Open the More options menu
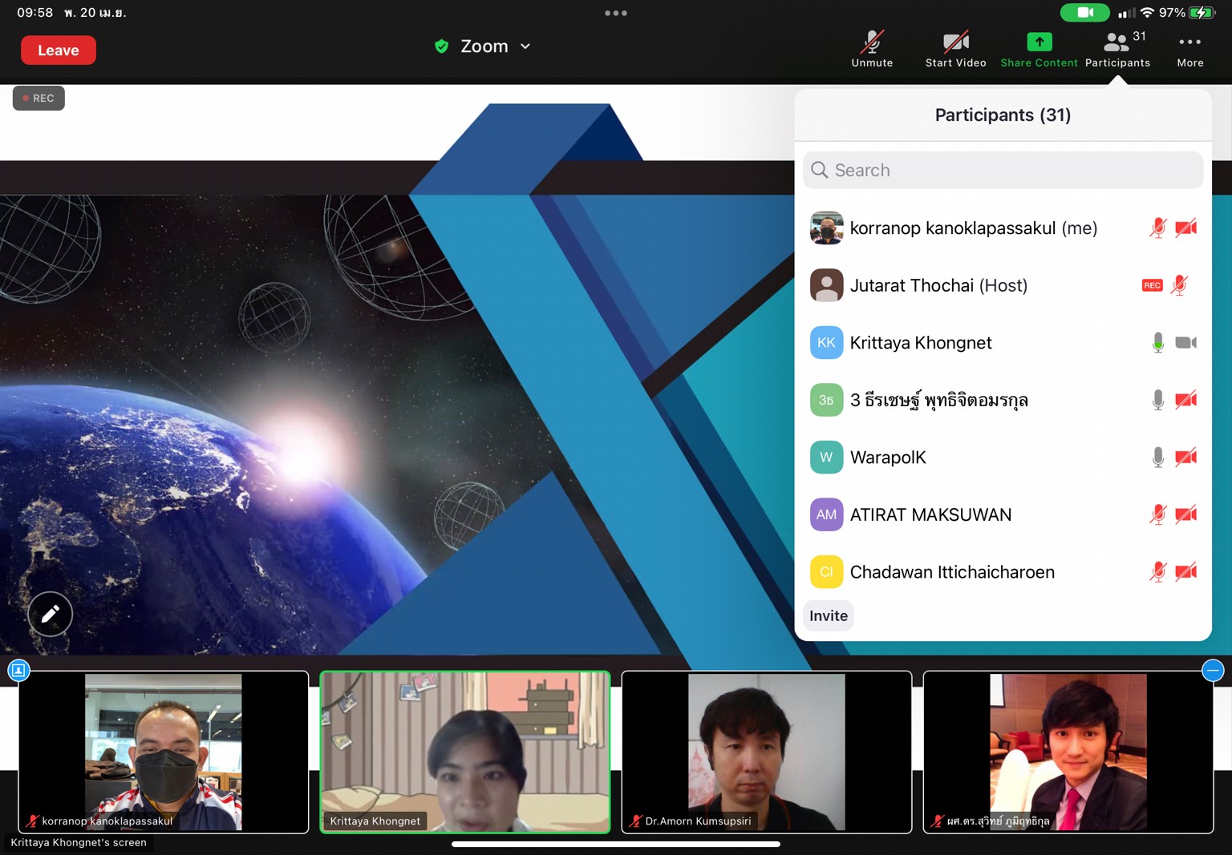The image size is (1232, 855). [x=1189, y=49]
